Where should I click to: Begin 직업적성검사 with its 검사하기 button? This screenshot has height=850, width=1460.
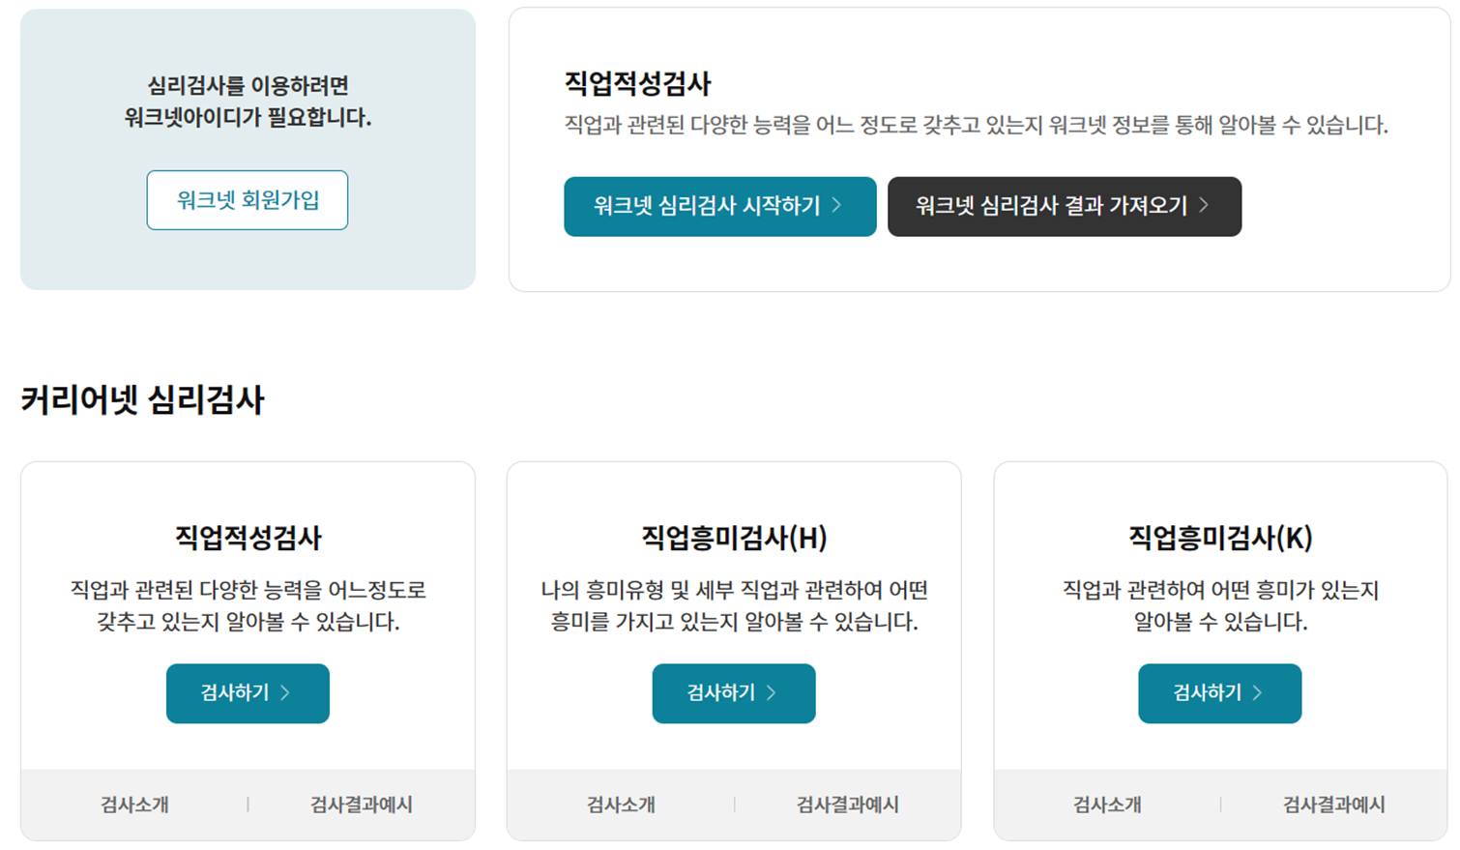click(x=247, y=693)
